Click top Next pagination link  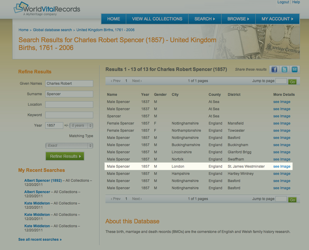[137, 81]
